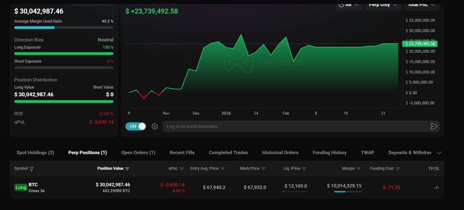Viewport: 464px width, 210px height.
Task: Open the Total PnL dropdown
Action: [421, 5]
